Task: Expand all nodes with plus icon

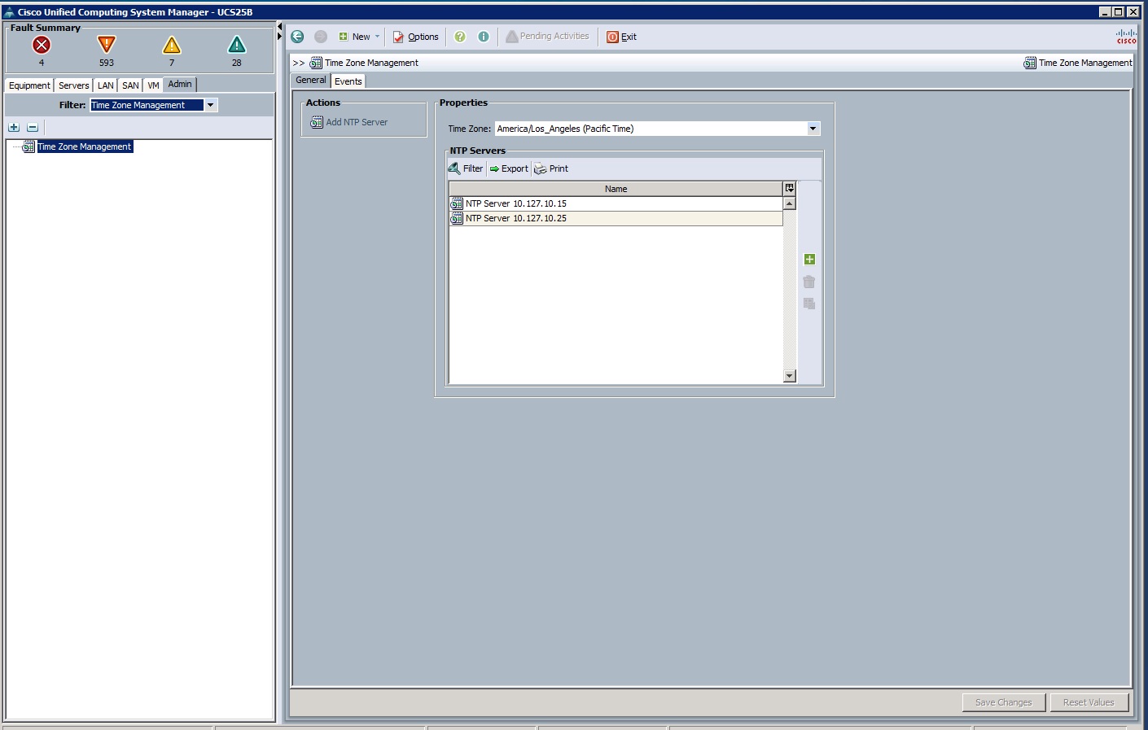Action: pos(14,127)
